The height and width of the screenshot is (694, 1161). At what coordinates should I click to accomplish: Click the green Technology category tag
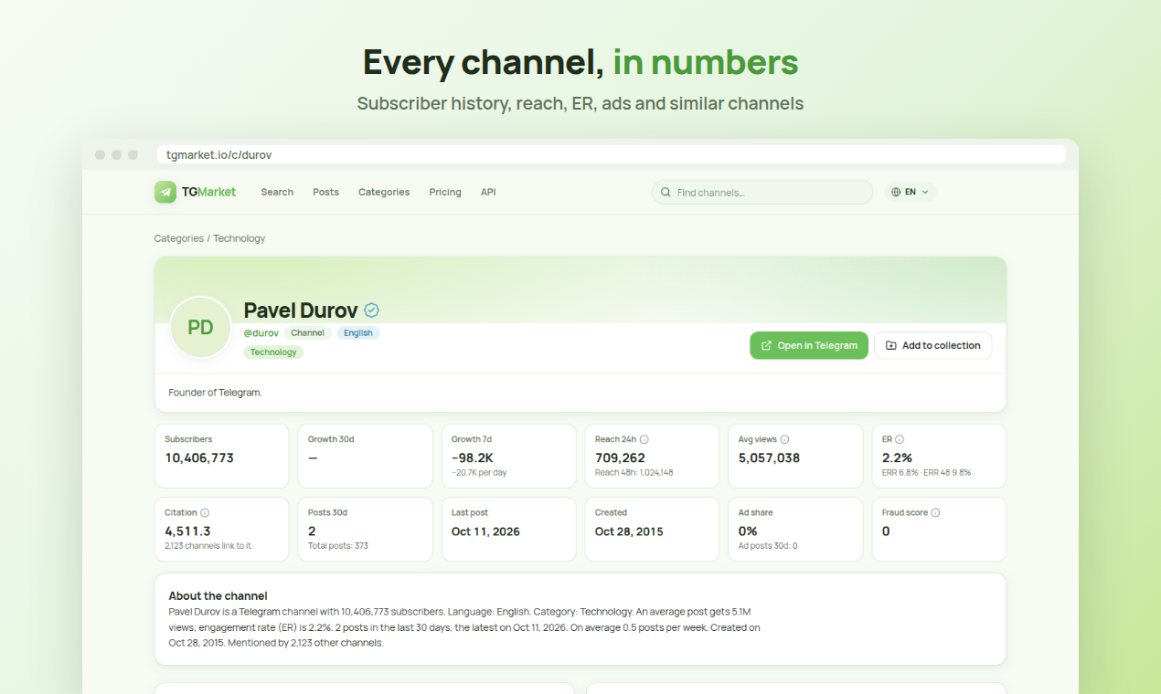tap(273, 352)
